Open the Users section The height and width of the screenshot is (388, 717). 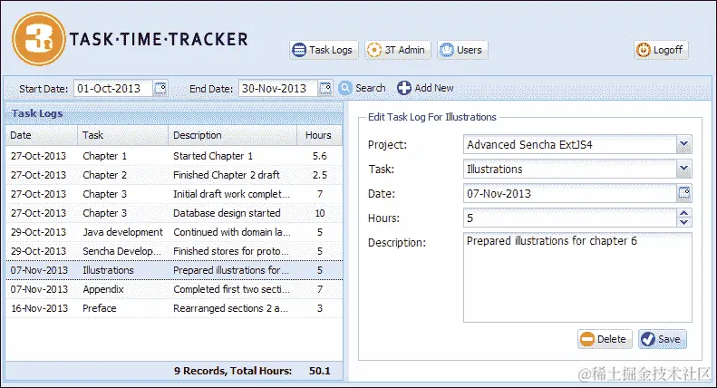[462, 50]
